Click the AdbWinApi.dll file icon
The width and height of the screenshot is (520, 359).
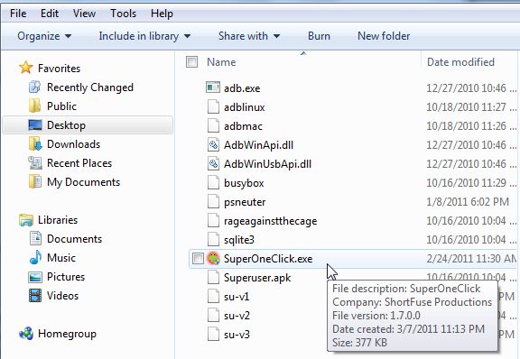pyautogui.click(x=213, y=145)
